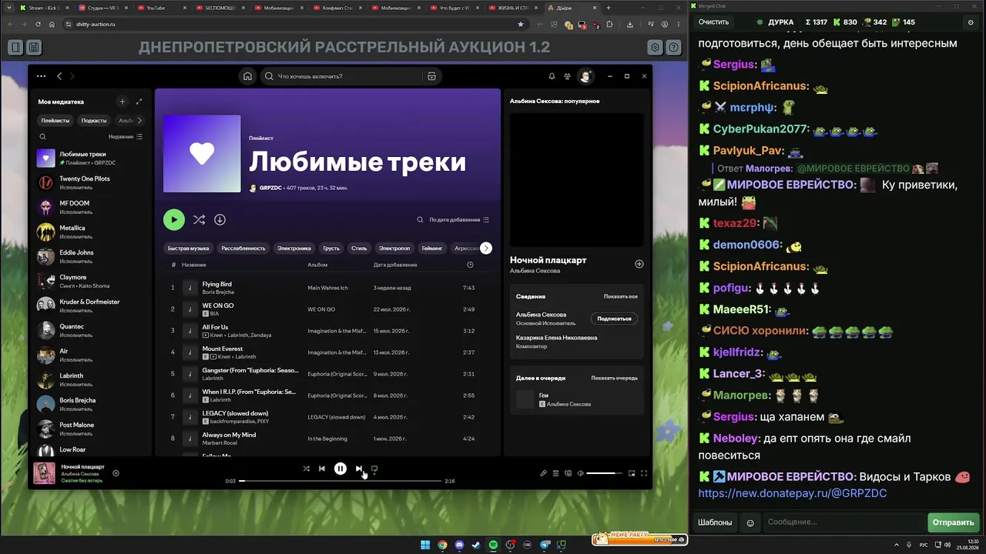This screenshot has height=554, width=986.
Task: Open the Spotify three-dot main menu
Action: pyautogui.click(x=41, y=76)
